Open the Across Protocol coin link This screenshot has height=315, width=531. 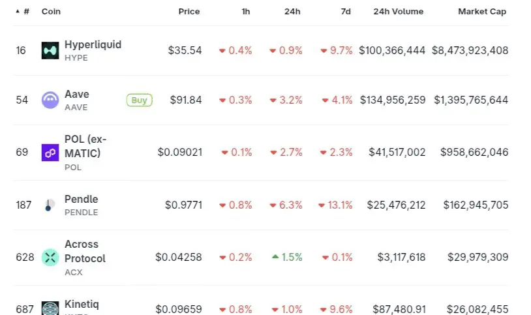tap(85, 251)
